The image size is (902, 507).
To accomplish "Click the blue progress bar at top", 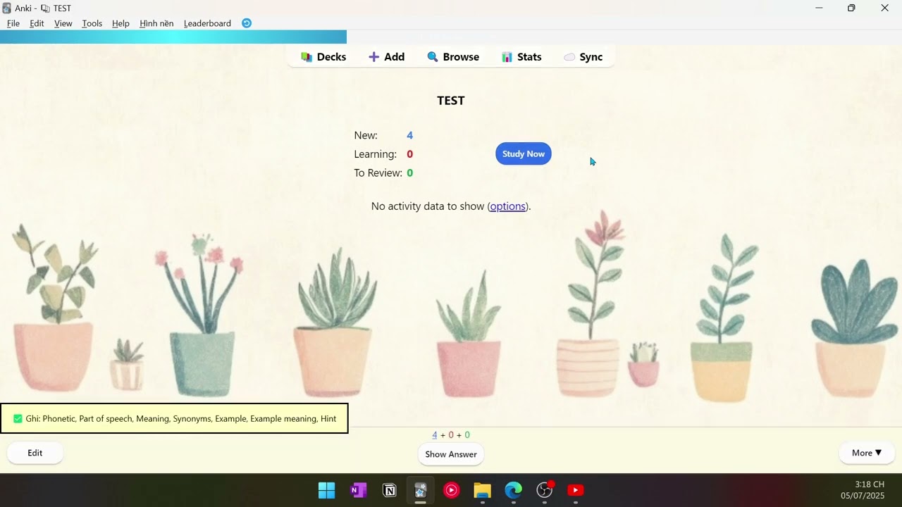I will (173, 37).
